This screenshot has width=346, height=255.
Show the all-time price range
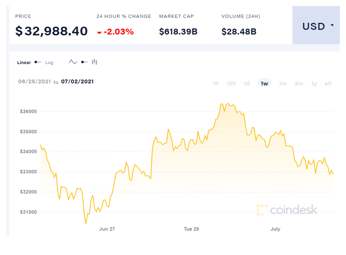coord(328,83)
